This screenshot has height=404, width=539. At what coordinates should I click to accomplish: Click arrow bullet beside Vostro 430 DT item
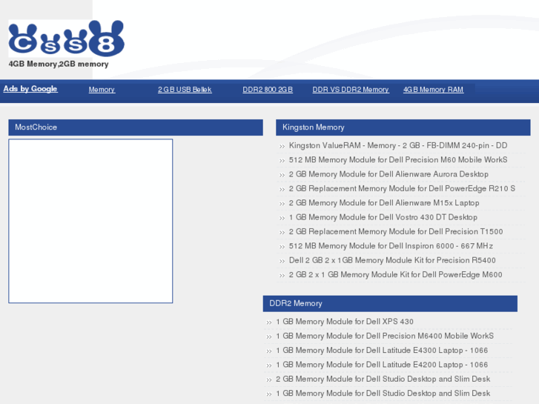282,219
